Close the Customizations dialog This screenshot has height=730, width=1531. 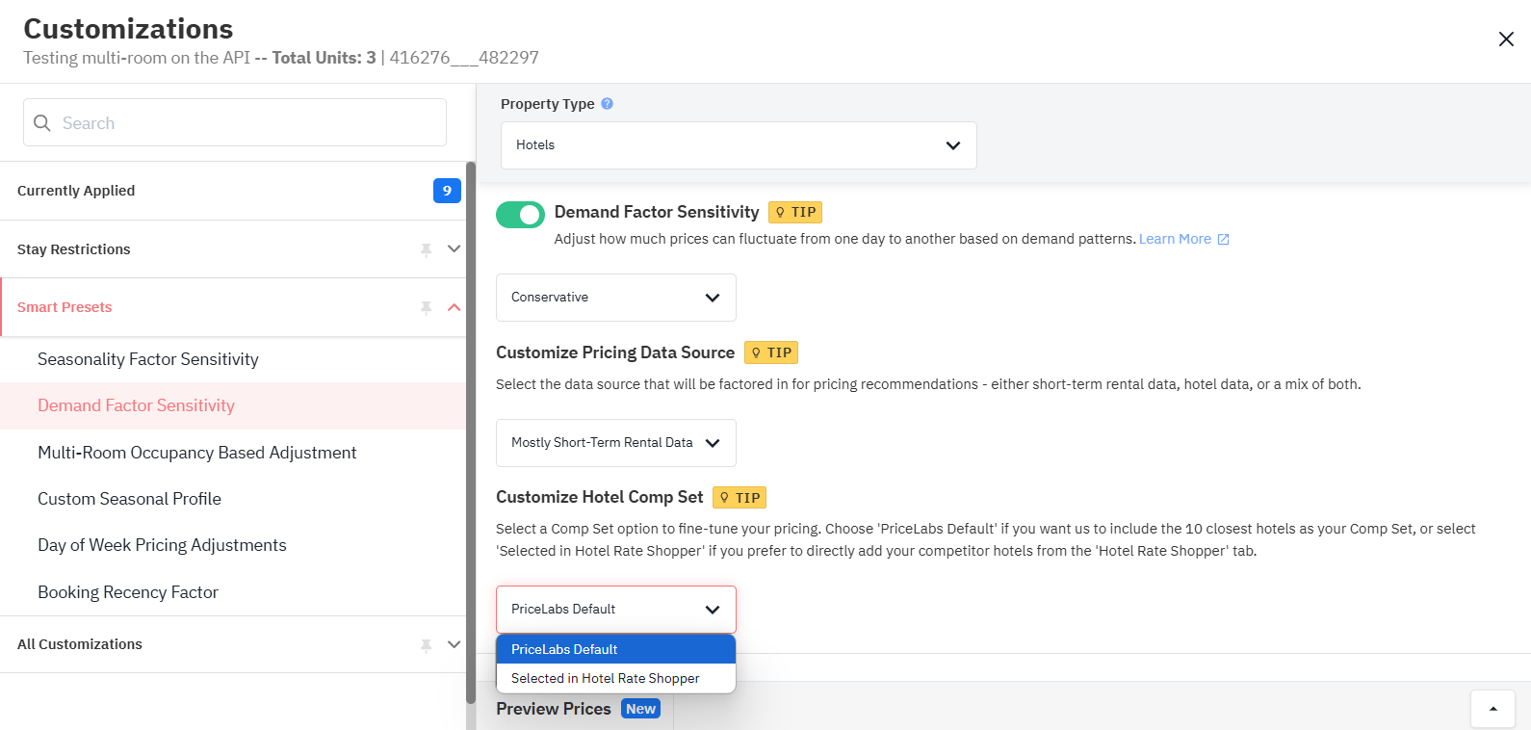pos(1506,39)
